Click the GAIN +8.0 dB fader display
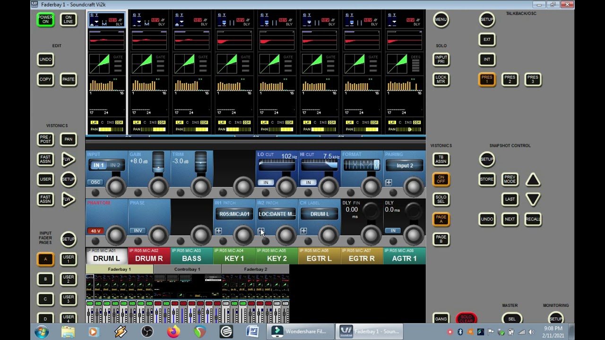 click(x=158, y=162)
